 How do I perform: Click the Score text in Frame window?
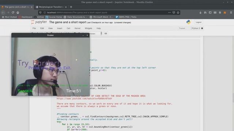[x=25, y=91]
